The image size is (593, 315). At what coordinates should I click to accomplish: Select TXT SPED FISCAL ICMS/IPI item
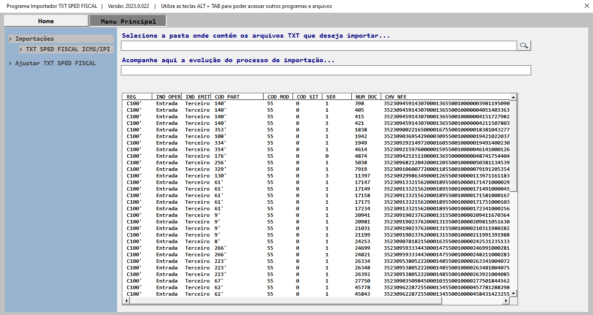coord(68,50)
